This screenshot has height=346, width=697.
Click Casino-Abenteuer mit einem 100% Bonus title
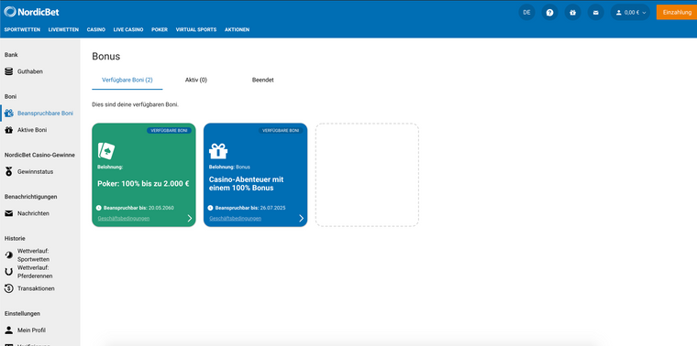pyautogui.click(x=247, y=184)
